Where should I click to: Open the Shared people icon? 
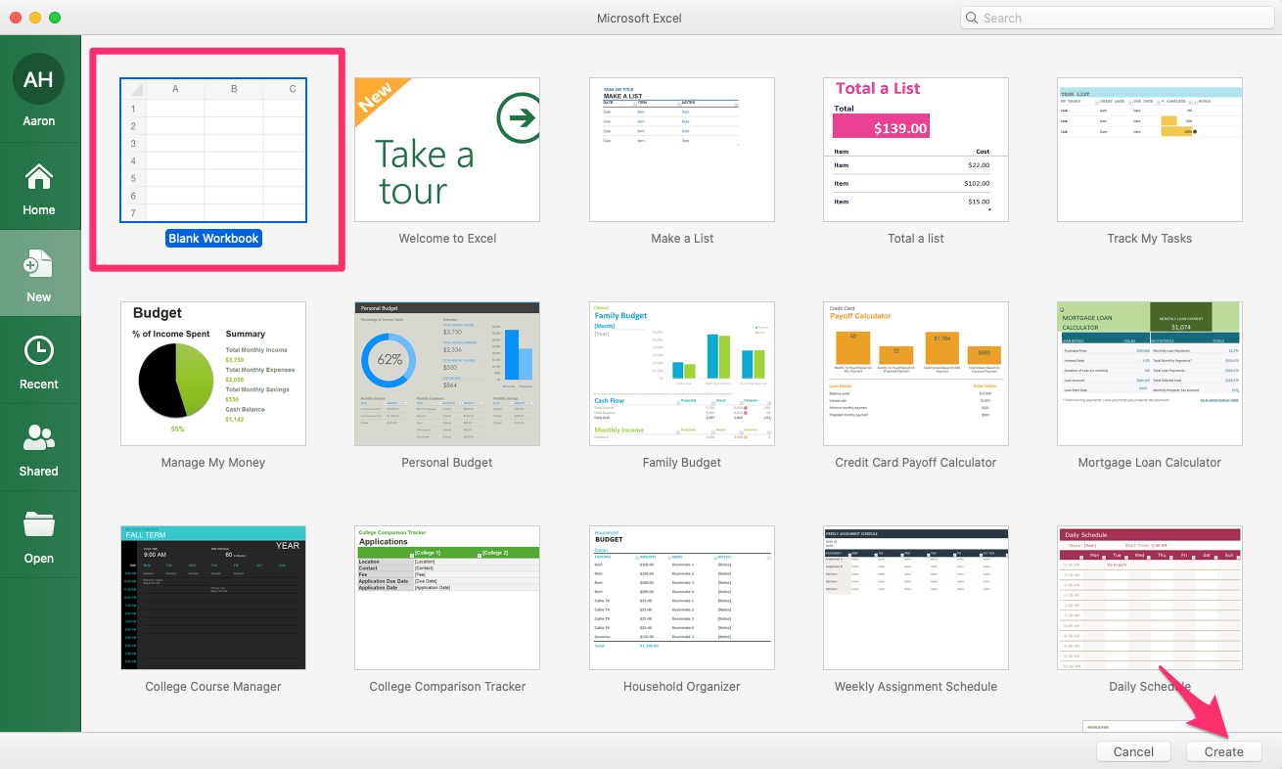pos(39,438)
